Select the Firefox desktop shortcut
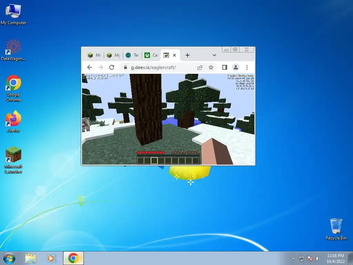Viewport: 353px width, 265px height. (x=13, y=121)
